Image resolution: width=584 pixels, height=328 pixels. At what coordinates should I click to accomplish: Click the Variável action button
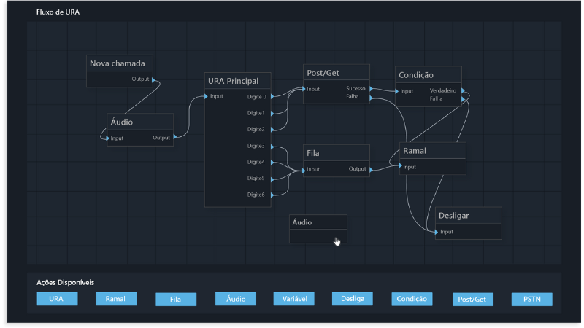pos(294,299)
